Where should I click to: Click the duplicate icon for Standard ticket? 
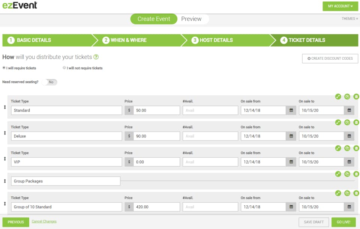pyautogui.click(x=347, y=96)
